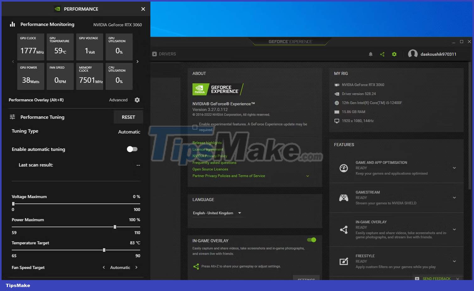Viewport: 474px width, 291px height.
Task: Expand the Freestyle feature chevron
Action: [x=454, y=261]
